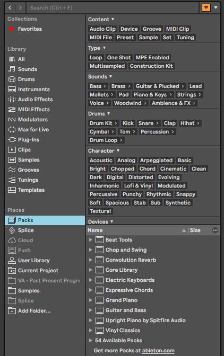This screenshot has width=224, height=356.
Task: Select Upright Piano by Spitfire Audio pack
Action: pyautogui.click(x=153, y=321)
